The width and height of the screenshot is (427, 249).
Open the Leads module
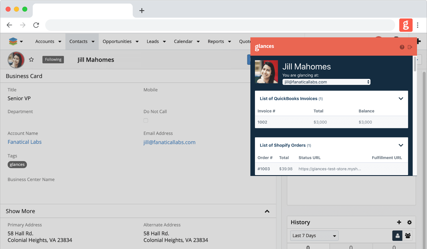(x=153, y=41)
